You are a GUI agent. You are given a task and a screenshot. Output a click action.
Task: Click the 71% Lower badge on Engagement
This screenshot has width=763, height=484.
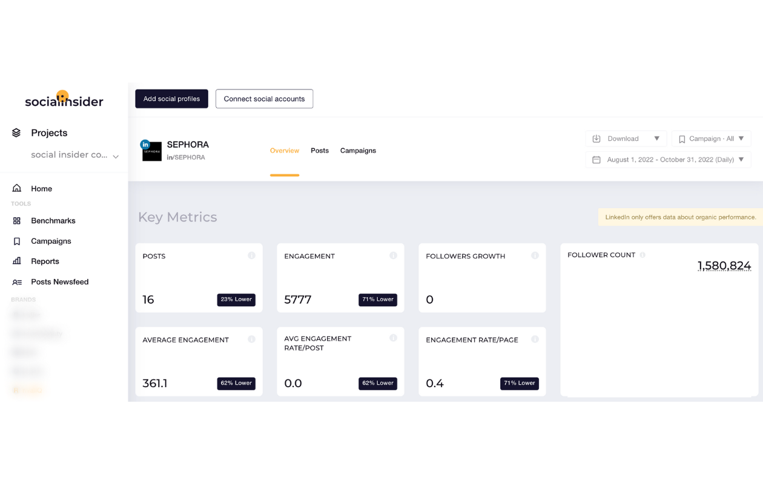click(378, 299)
